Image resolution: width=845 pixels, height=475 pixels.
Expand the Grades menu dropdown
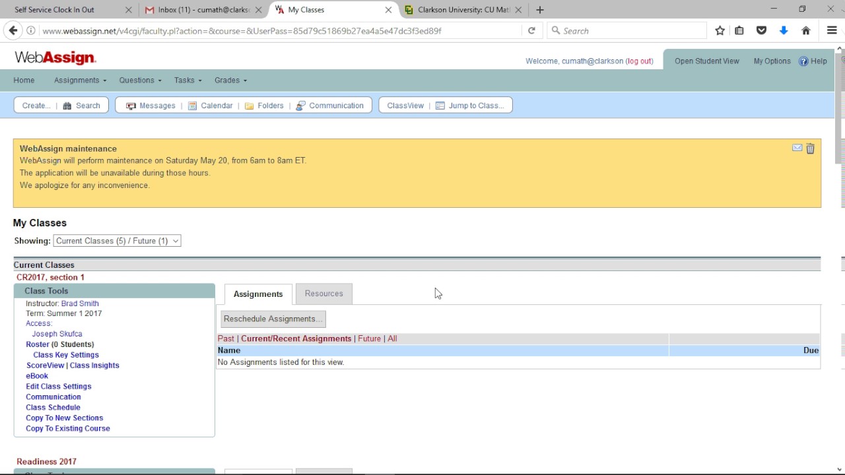pos(230,80)
